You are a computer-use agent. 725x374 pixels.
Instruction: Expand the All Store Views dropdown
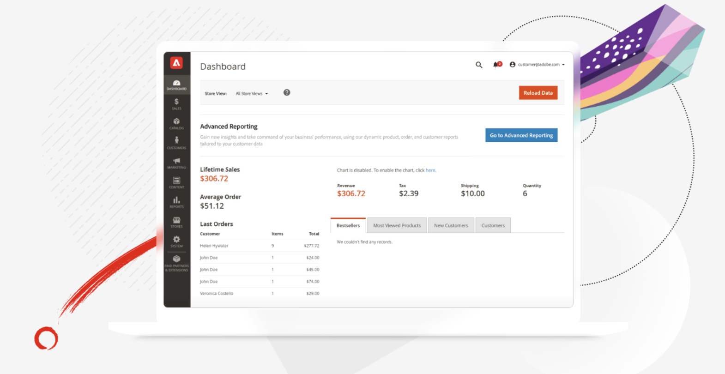pyautogui.click(x=252, y=94)
